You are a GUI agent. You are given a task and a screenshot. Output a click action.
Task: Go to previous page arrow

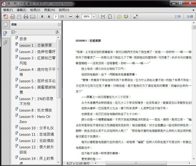42,16
